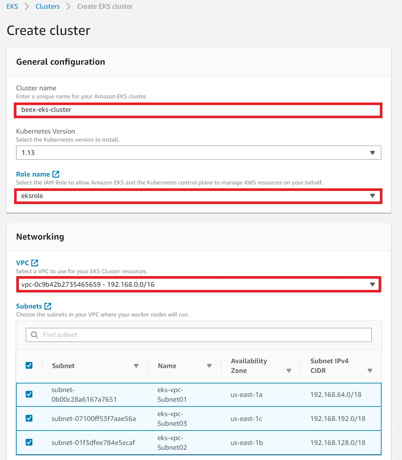The image size is (402, 460).
Task: Sort by the Subnet column arrow
Action: (x=136, y=366)
